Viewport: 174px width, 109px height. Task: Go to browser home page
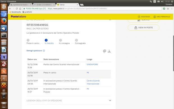pyautogui.click(x=20, y=8)
